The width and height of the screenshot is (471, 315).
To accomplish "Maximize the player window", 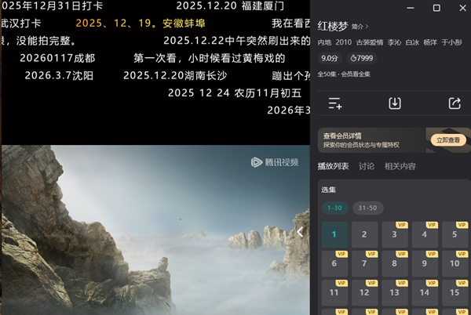I will click(x=436, y=8).
